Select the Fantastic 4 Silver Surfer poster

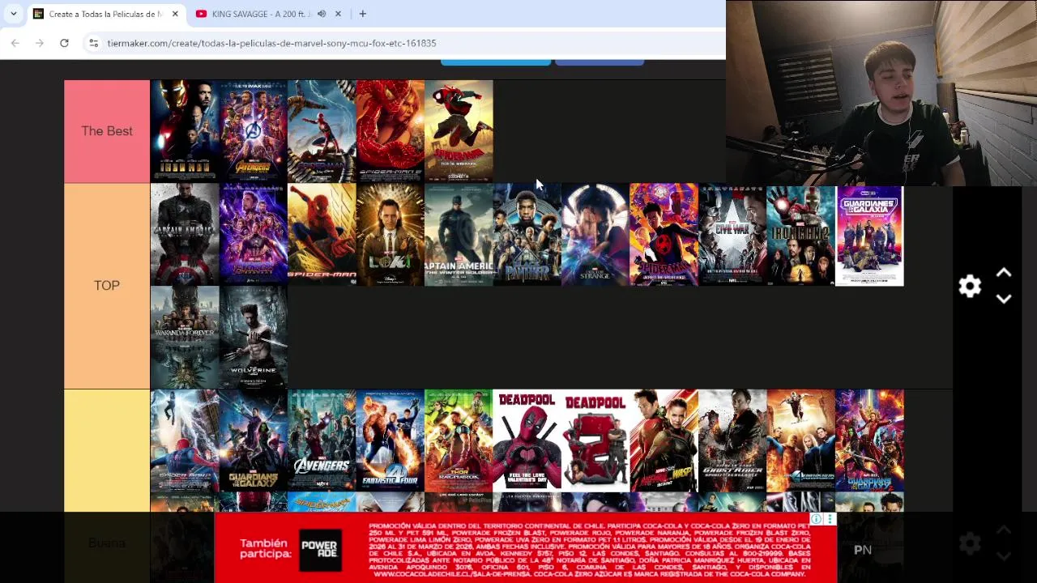coord(800,440)
